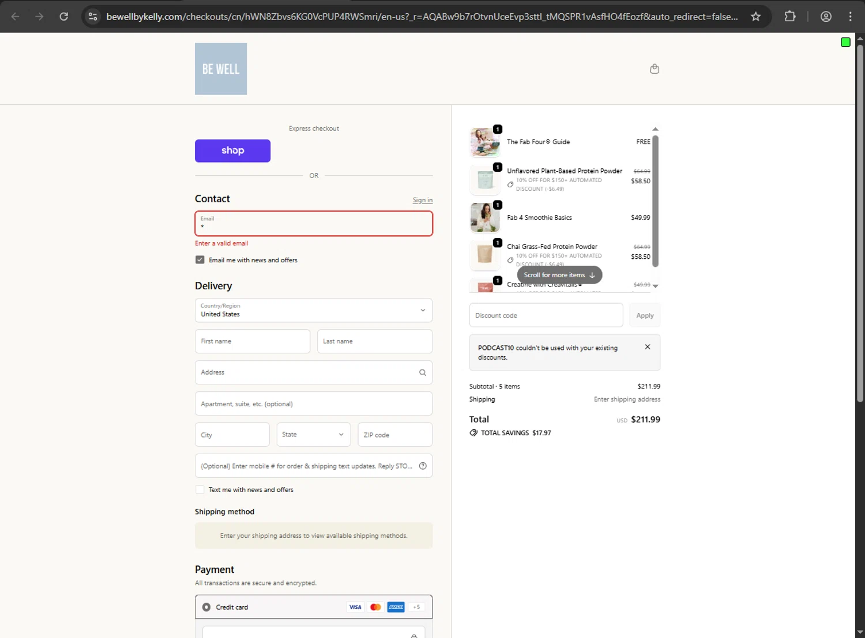The height and width of the screenshot is (638, 865).
Task: Open the shopping bag cart icon
Action: pos(655,69)
